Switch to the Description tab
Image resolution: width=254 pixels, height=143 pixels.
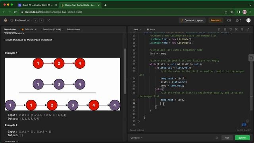click(x=10, y=29)
